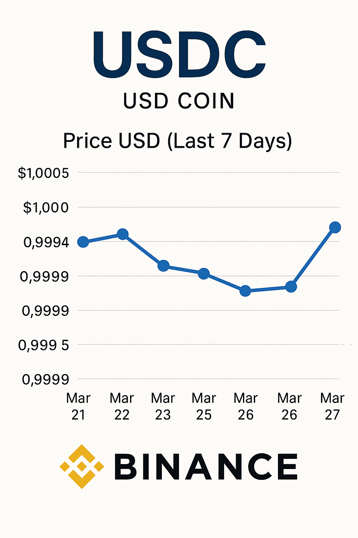Click the $1,0005 y-axis label
Viewport: 358px width, 538px height.
[43, 173]
